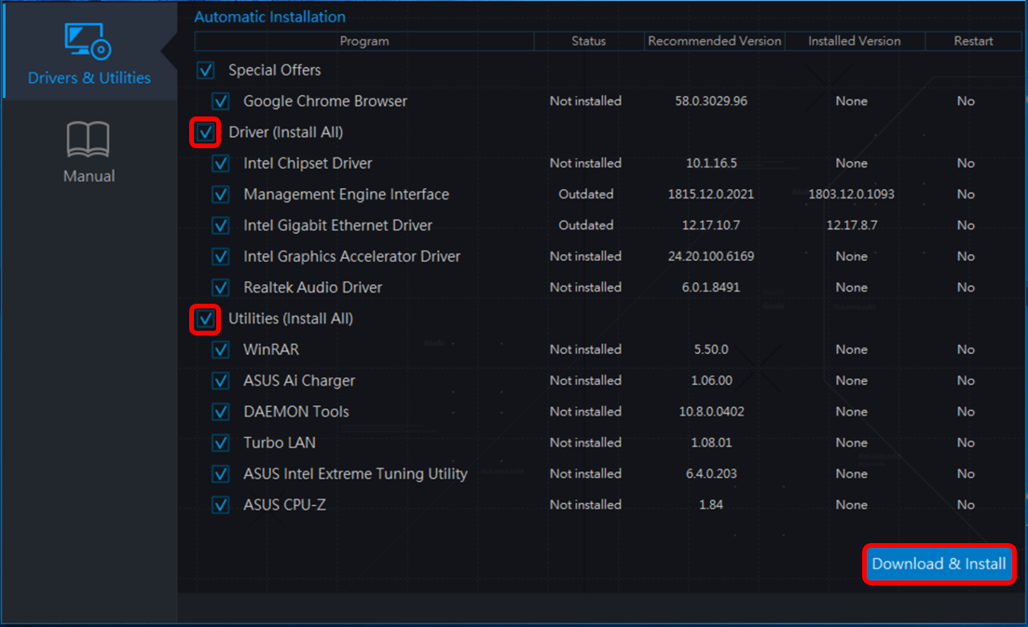Click Realtek Audio Driver program name
This screenshot has width=1028, height=627.
[313, 288]
